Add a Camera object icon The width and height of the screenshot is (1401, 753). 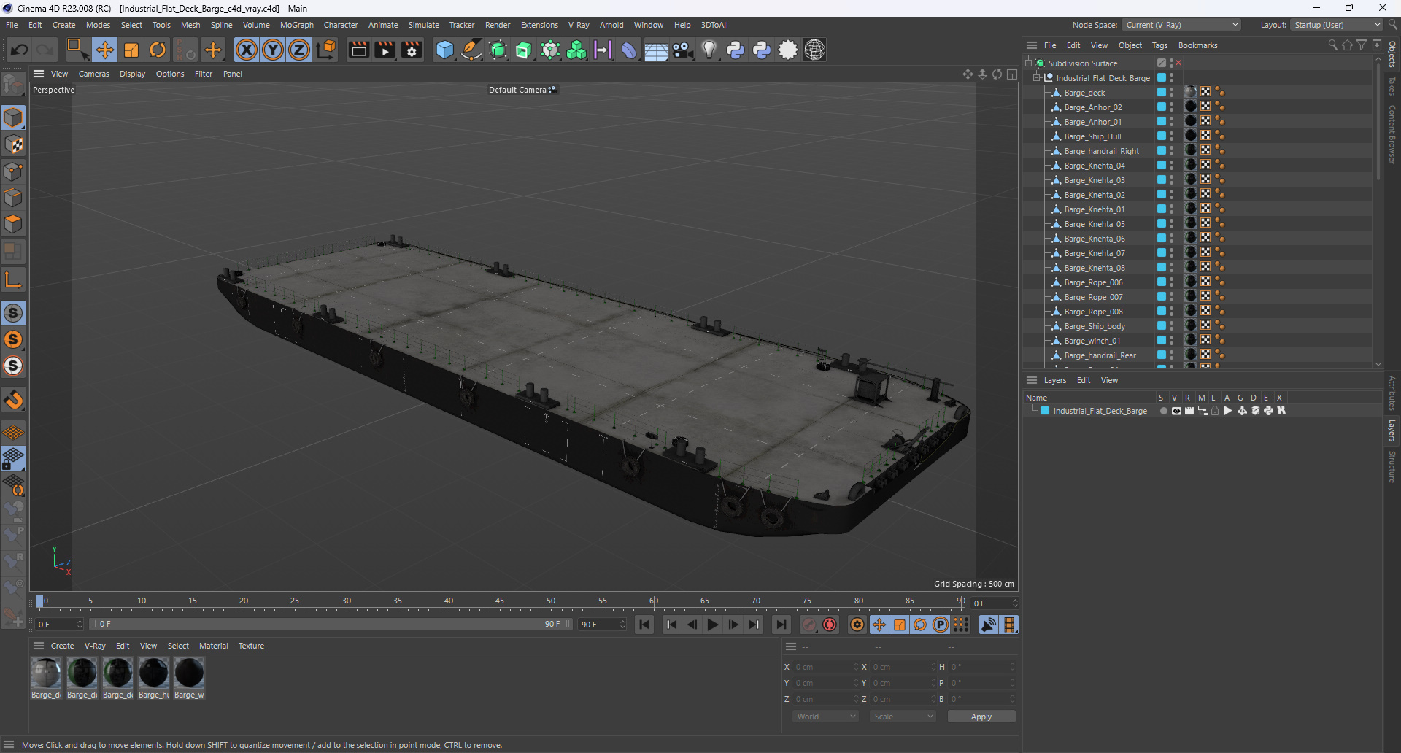(682, 50)
